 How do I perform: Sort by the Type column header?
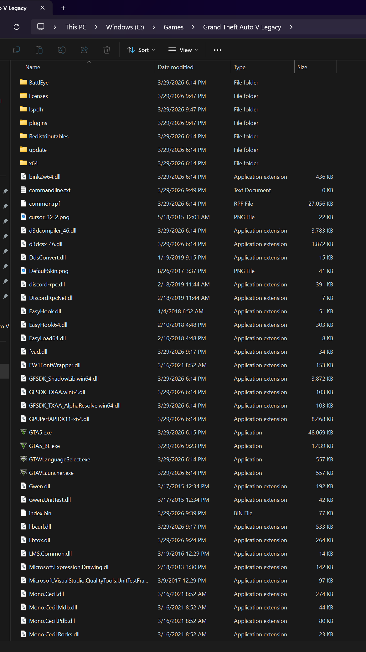240,67
